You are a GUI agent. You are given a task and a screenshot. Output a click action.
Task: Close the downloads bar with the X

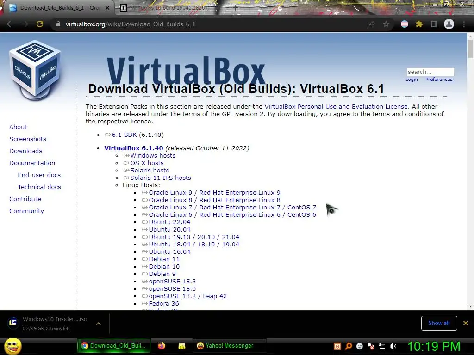click(466, 323)
